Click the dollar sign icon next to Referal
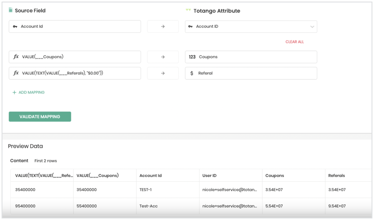 (192, 73)
